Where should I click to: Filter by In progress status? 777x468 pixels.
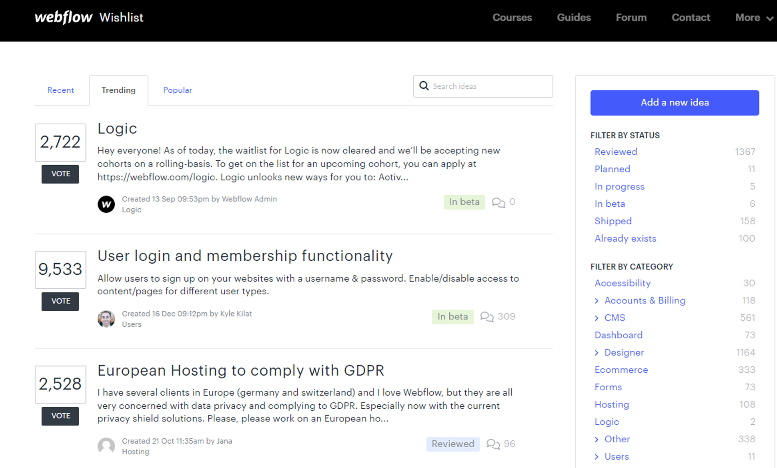[620, 187]
